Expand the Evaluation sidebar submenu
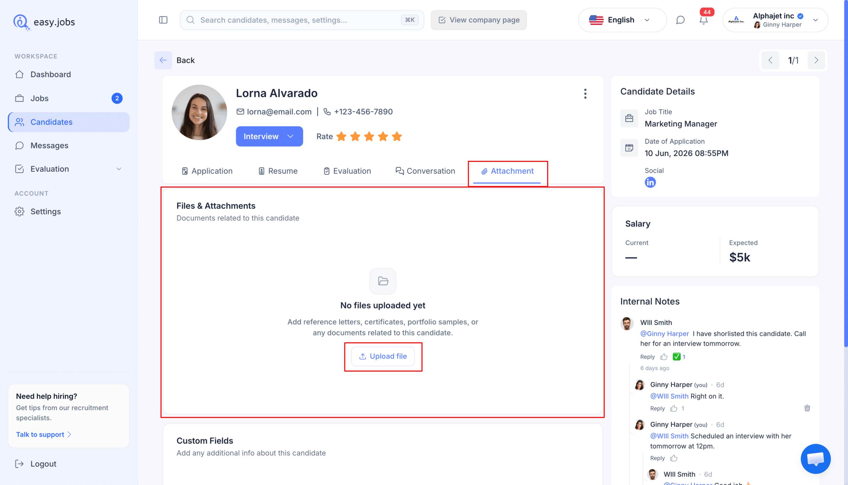848x485 pixels. (x=119, y=169)
